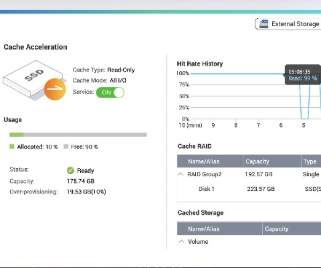The height and width of the screenshot is (268, 321).
Task: Click the green Ready status checkmark
Action: 70,170
